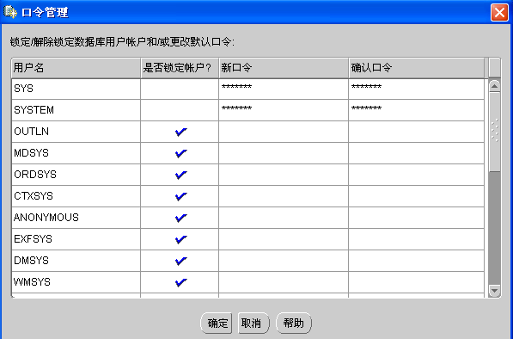Click MDSYS confirm password cell
513x339 pixels.
pos(416,153)
